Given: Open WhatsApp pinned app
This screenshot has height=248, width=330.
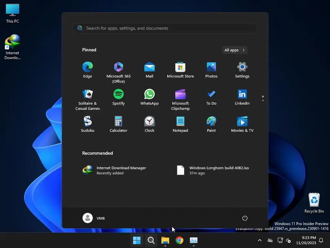Looking at the screenshot, I should coord(150,97).
